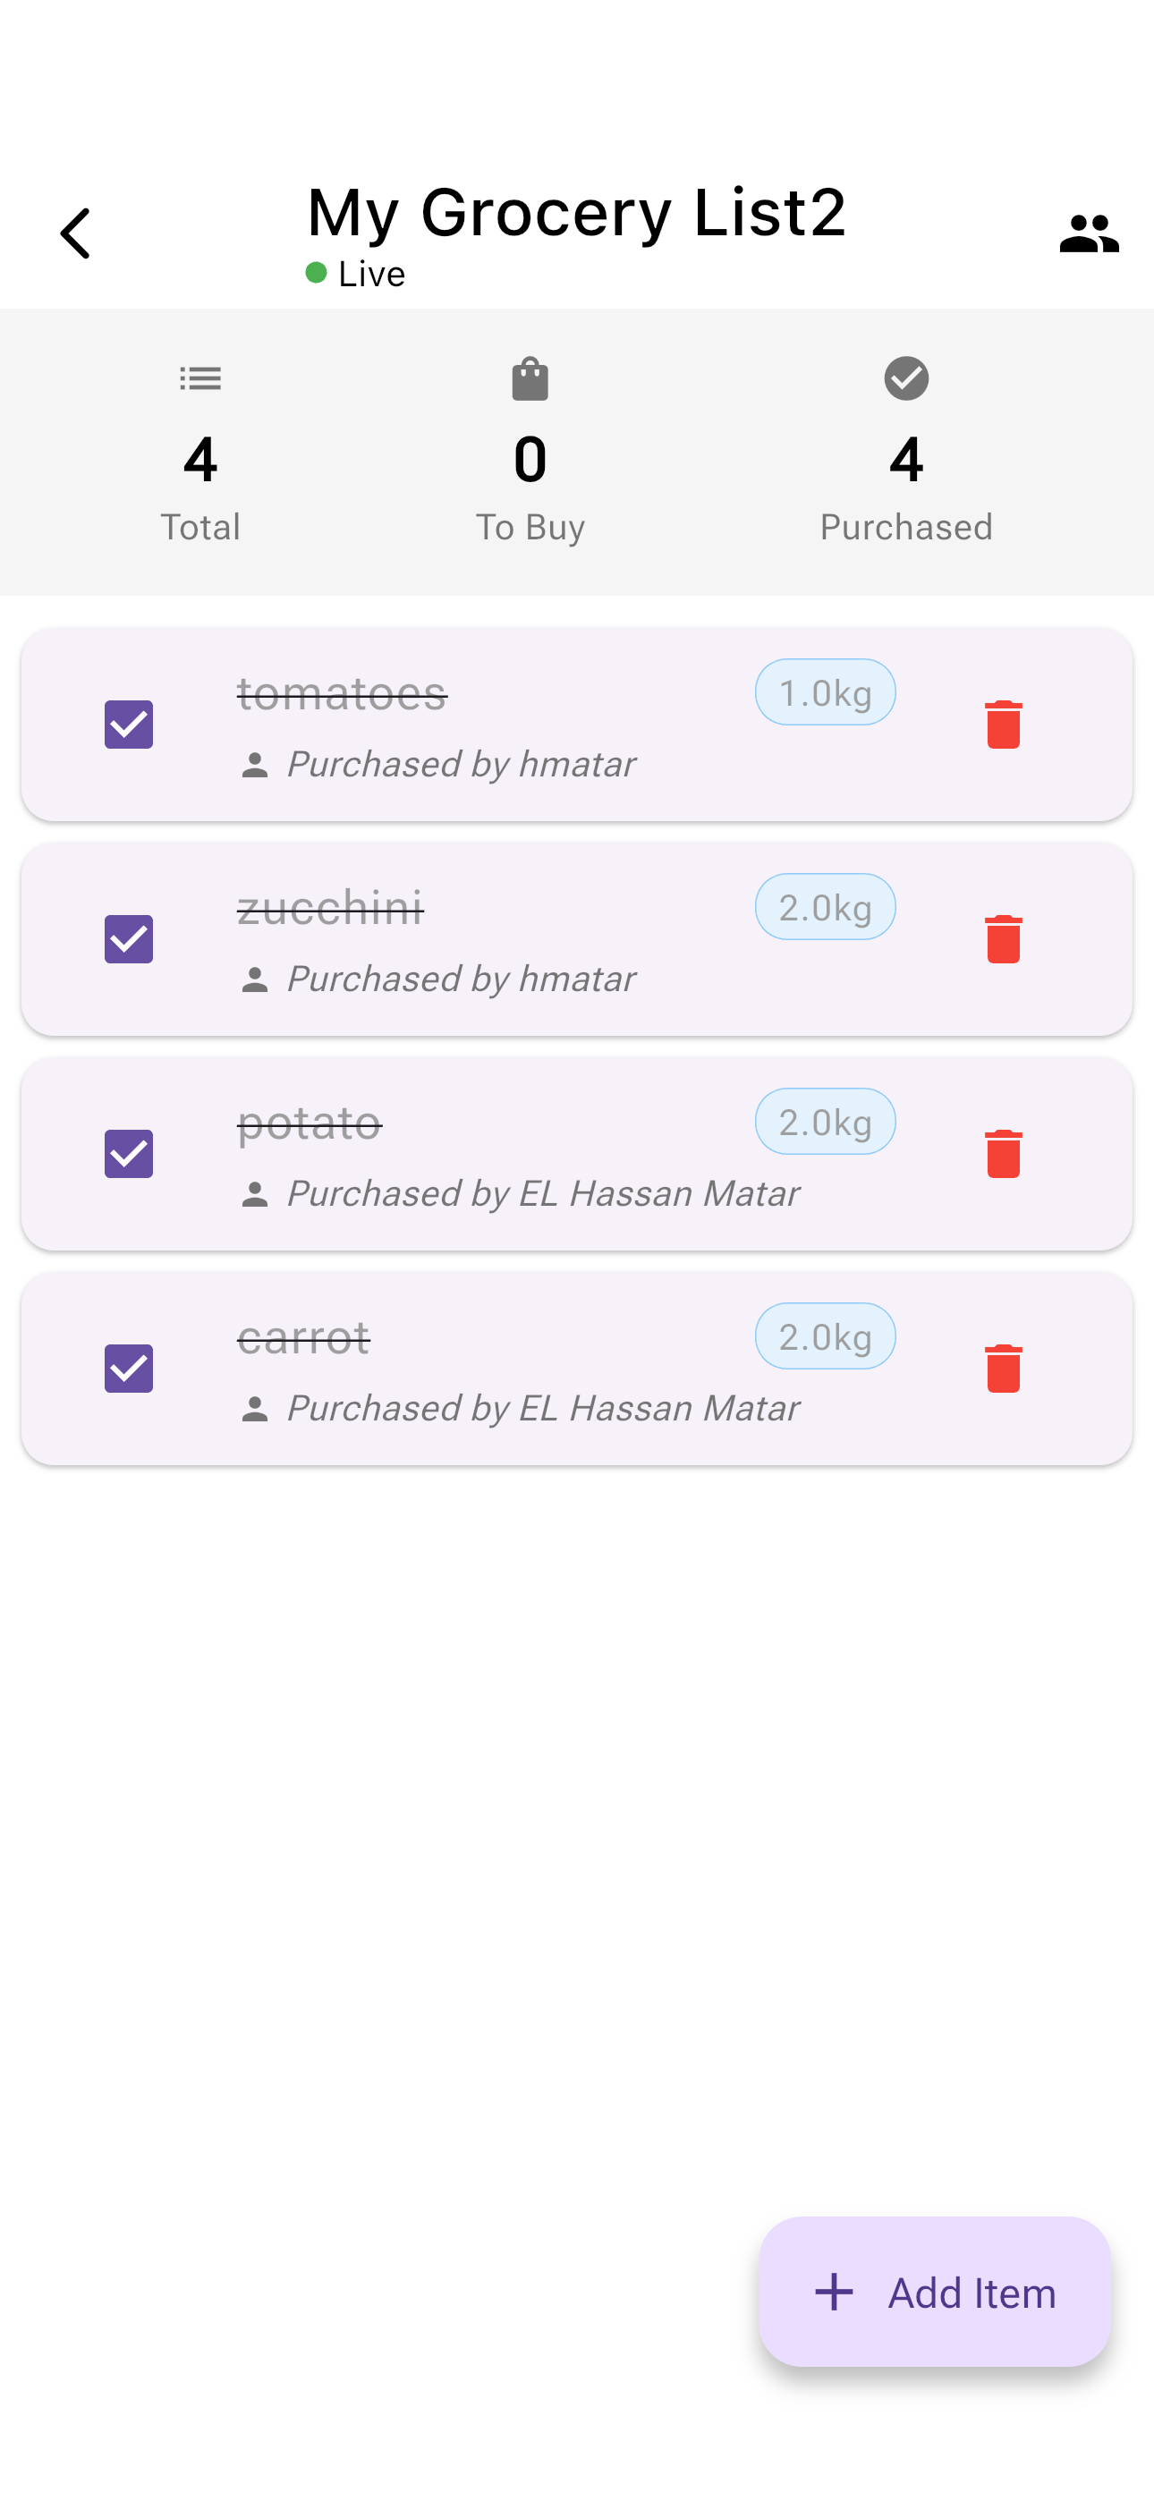1154x2501 pixels.
Task: Uncheck the tomatoes checkbox
Action: pos(127,724)
